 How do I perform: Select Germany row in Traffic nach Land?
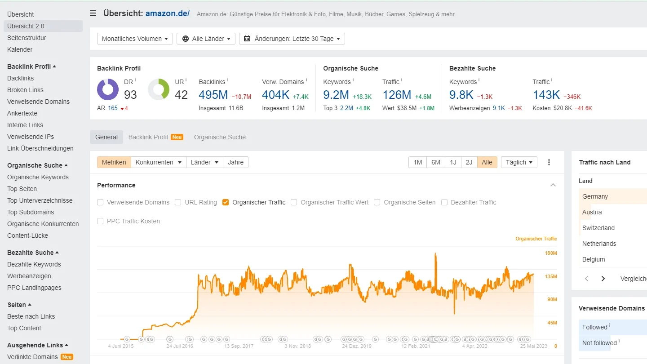[x=613, y=196]
